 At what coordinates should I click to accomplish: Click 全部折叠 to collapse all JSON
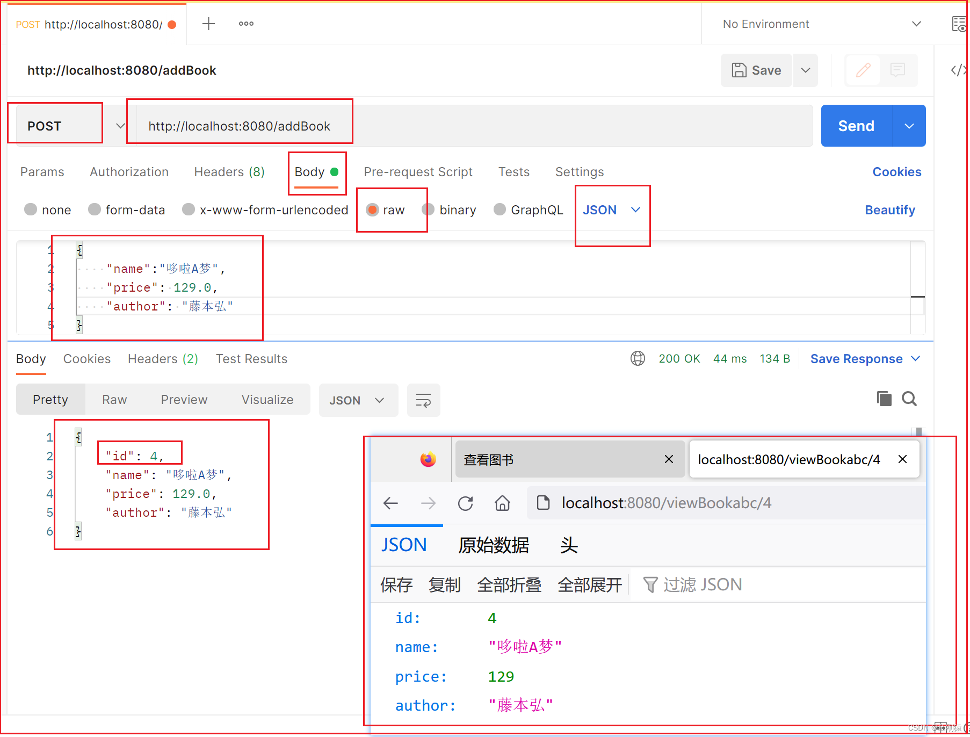coord(509,584)
